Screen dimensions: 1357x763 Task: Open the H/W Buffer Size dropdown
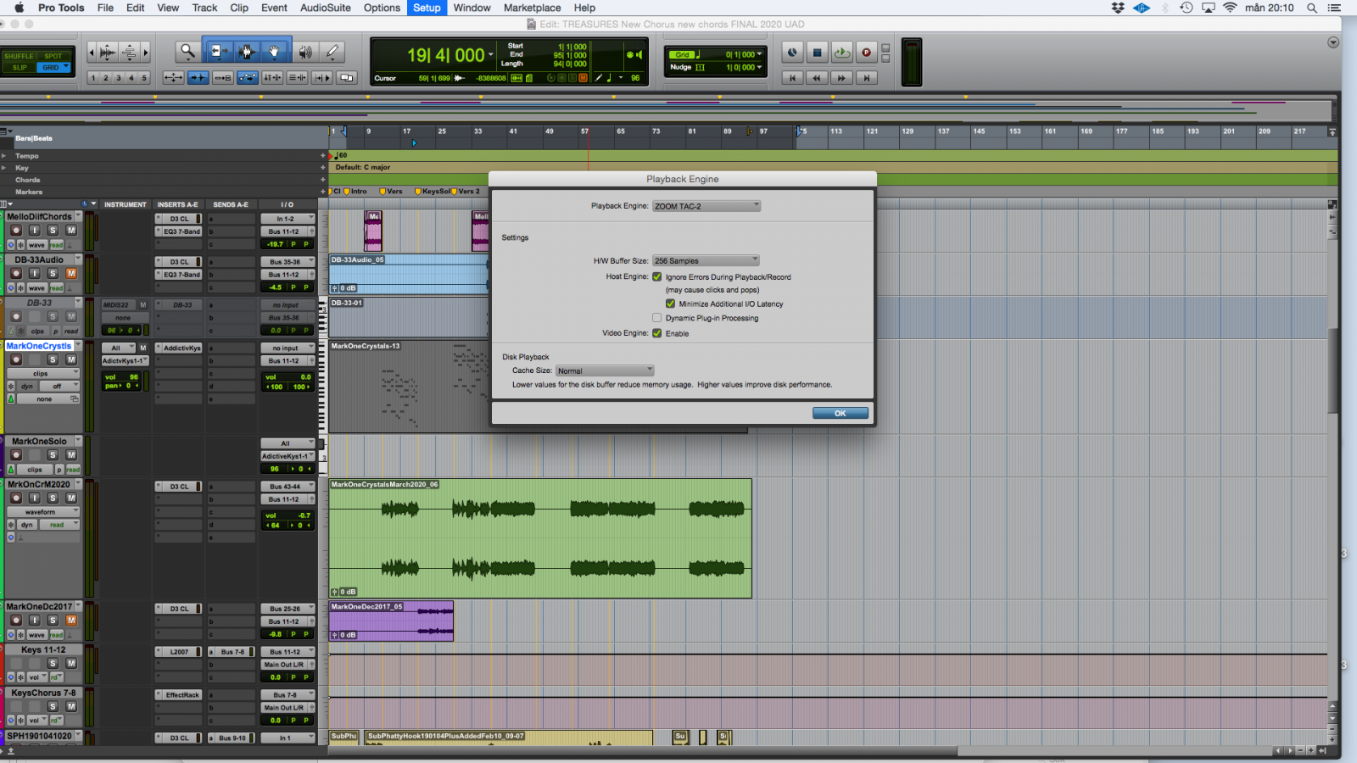706,261
